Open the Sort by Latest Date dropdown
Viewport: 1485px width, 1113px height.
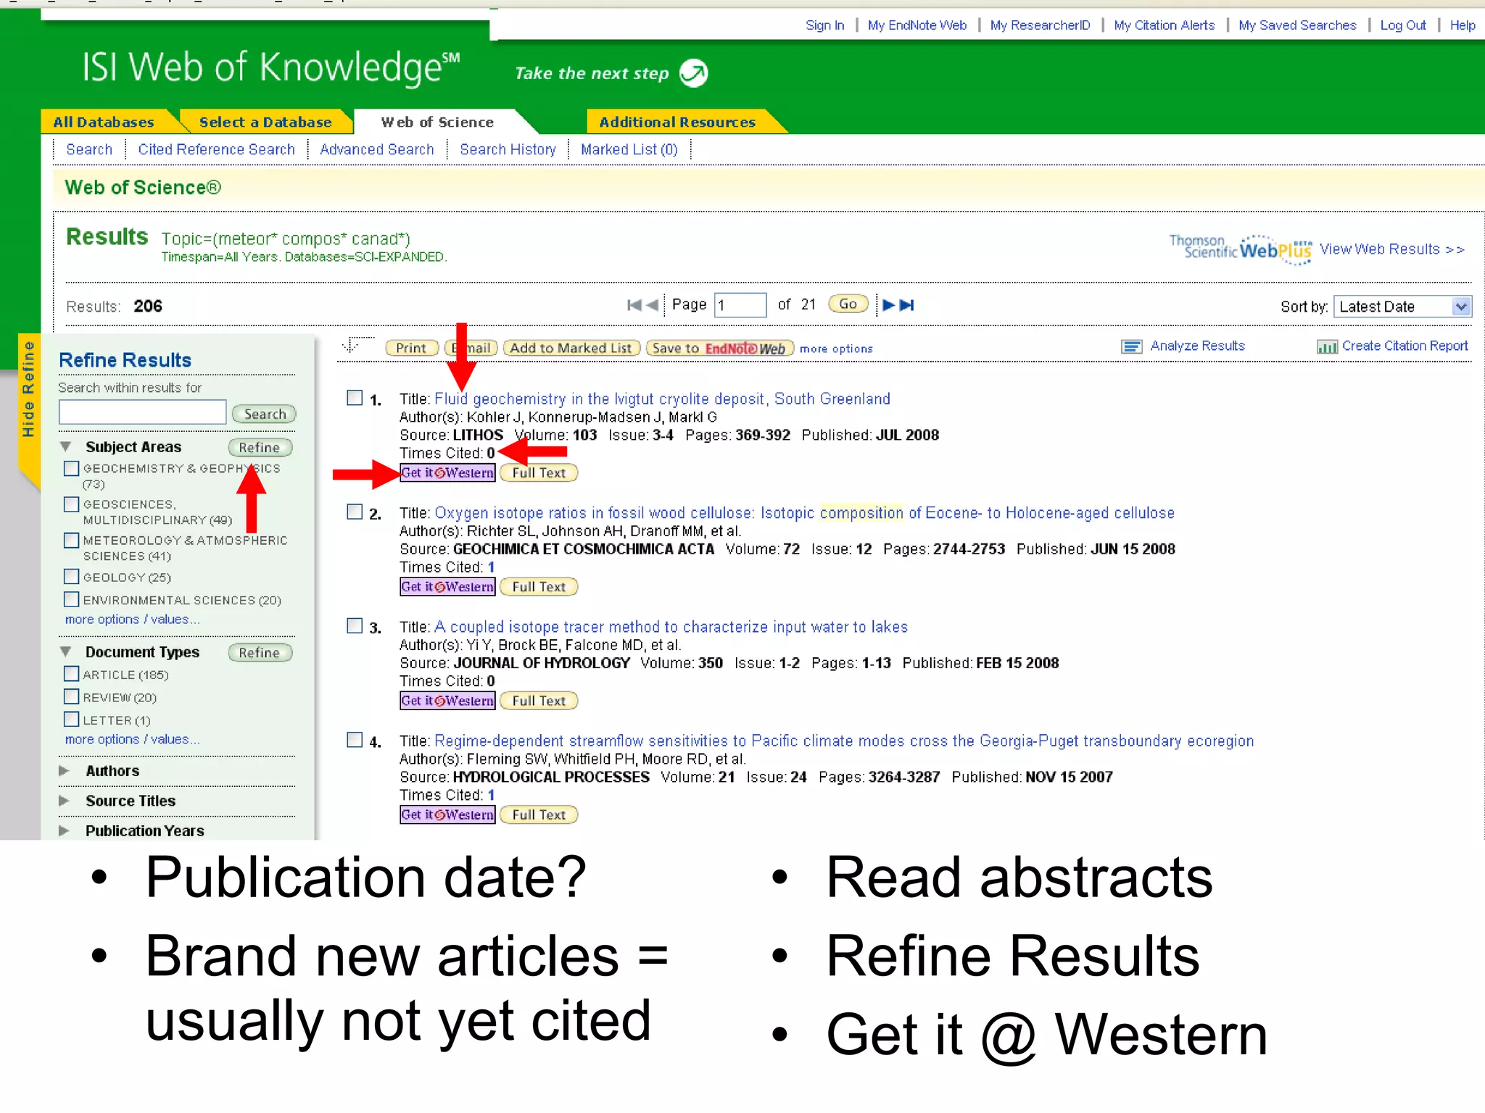pyautogui.click(x=1402, y=307)
